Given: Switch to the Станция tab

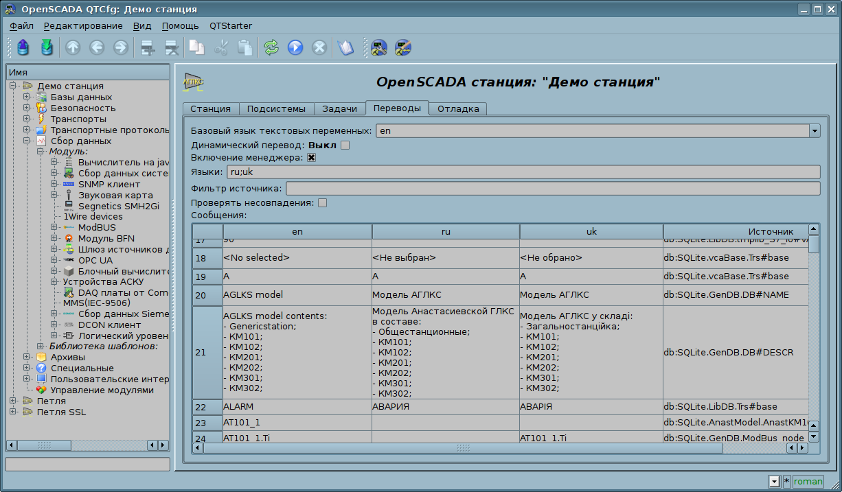Looking at the screenshot, I should click(x=210, y=109).
